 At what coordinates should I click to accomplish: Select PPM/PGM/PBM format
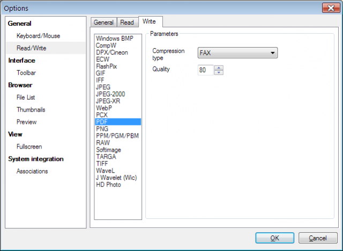[x=117, y=136]
